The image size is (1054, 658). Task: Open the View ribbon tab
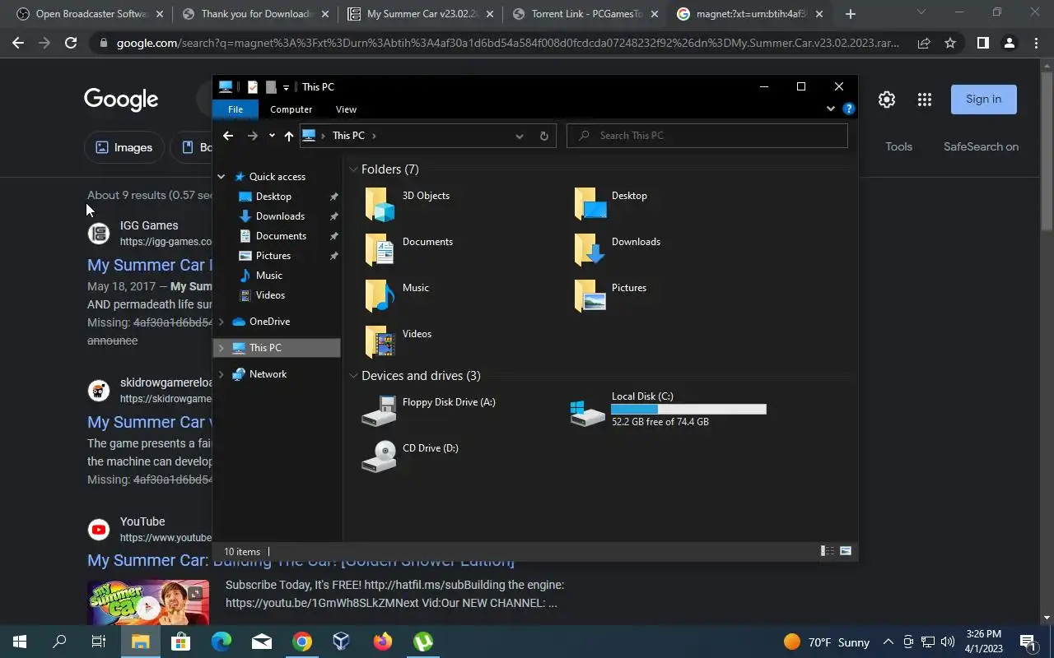(x=346, y=109)
